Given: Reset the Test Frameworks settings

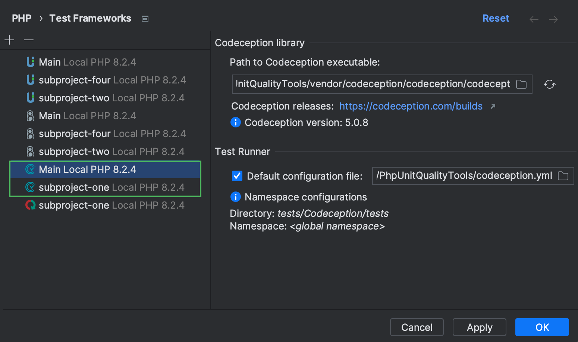Looking at the screenshot, I should (496, 18).
